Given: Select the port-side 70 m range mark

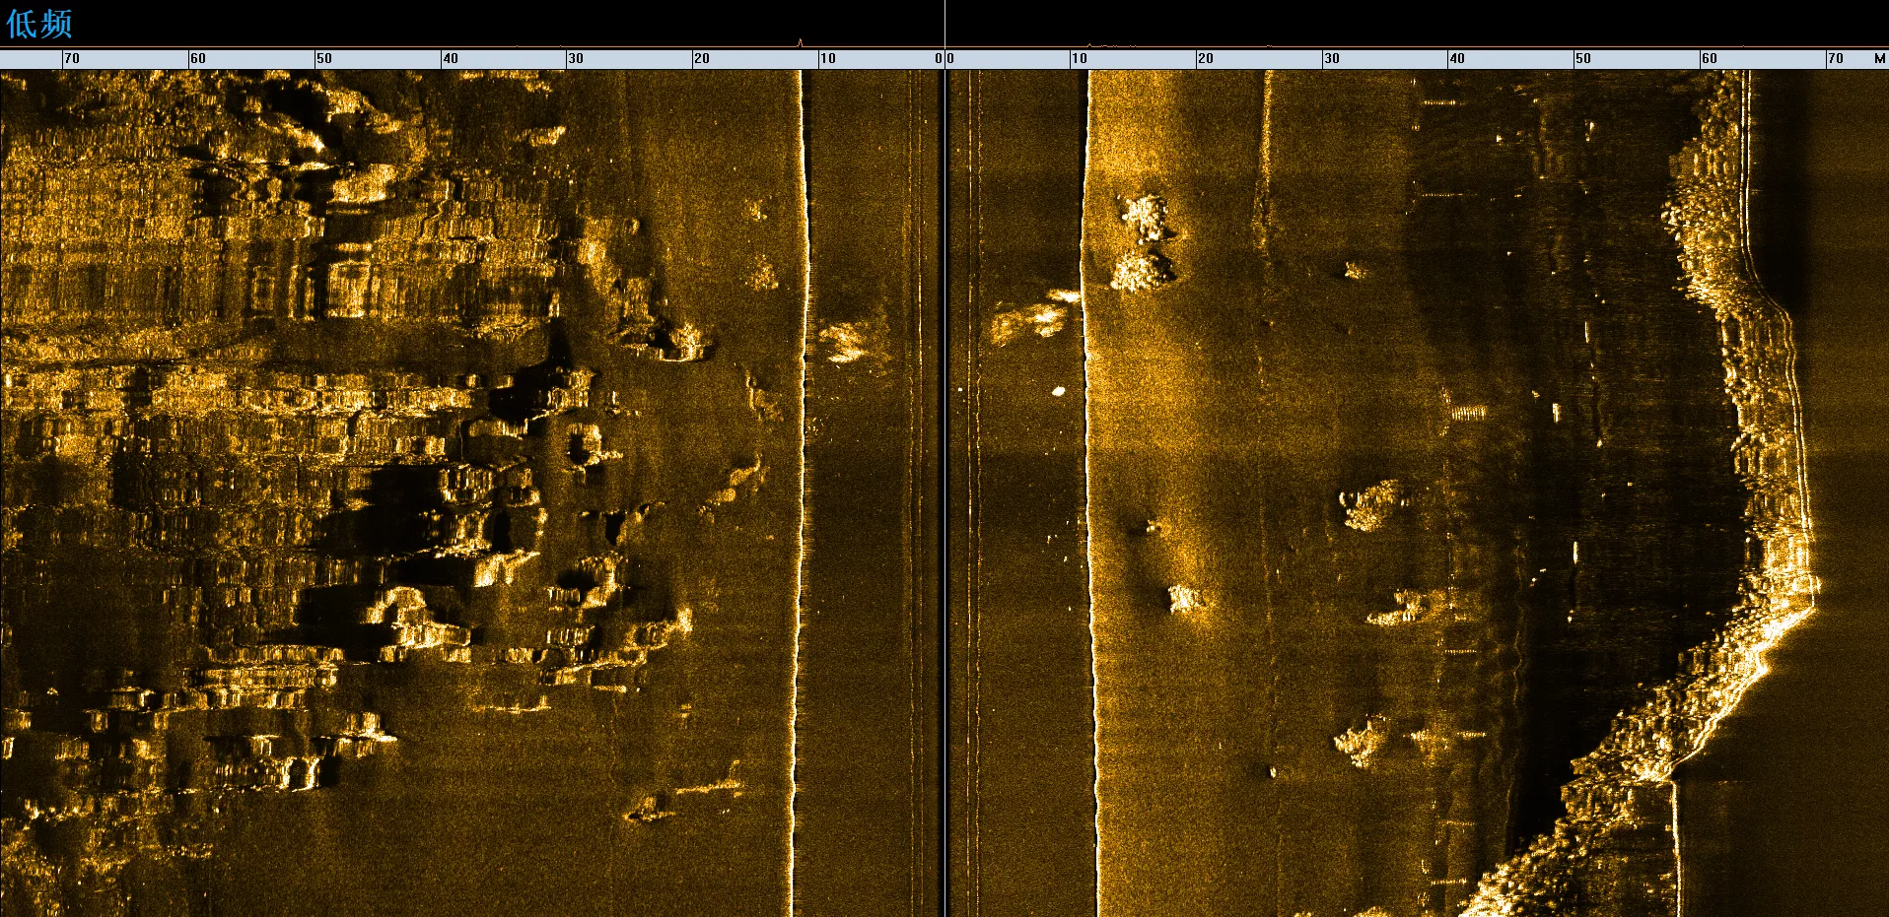Looking at the screenshot, I should pyautogui.click(x=72, y=59).
